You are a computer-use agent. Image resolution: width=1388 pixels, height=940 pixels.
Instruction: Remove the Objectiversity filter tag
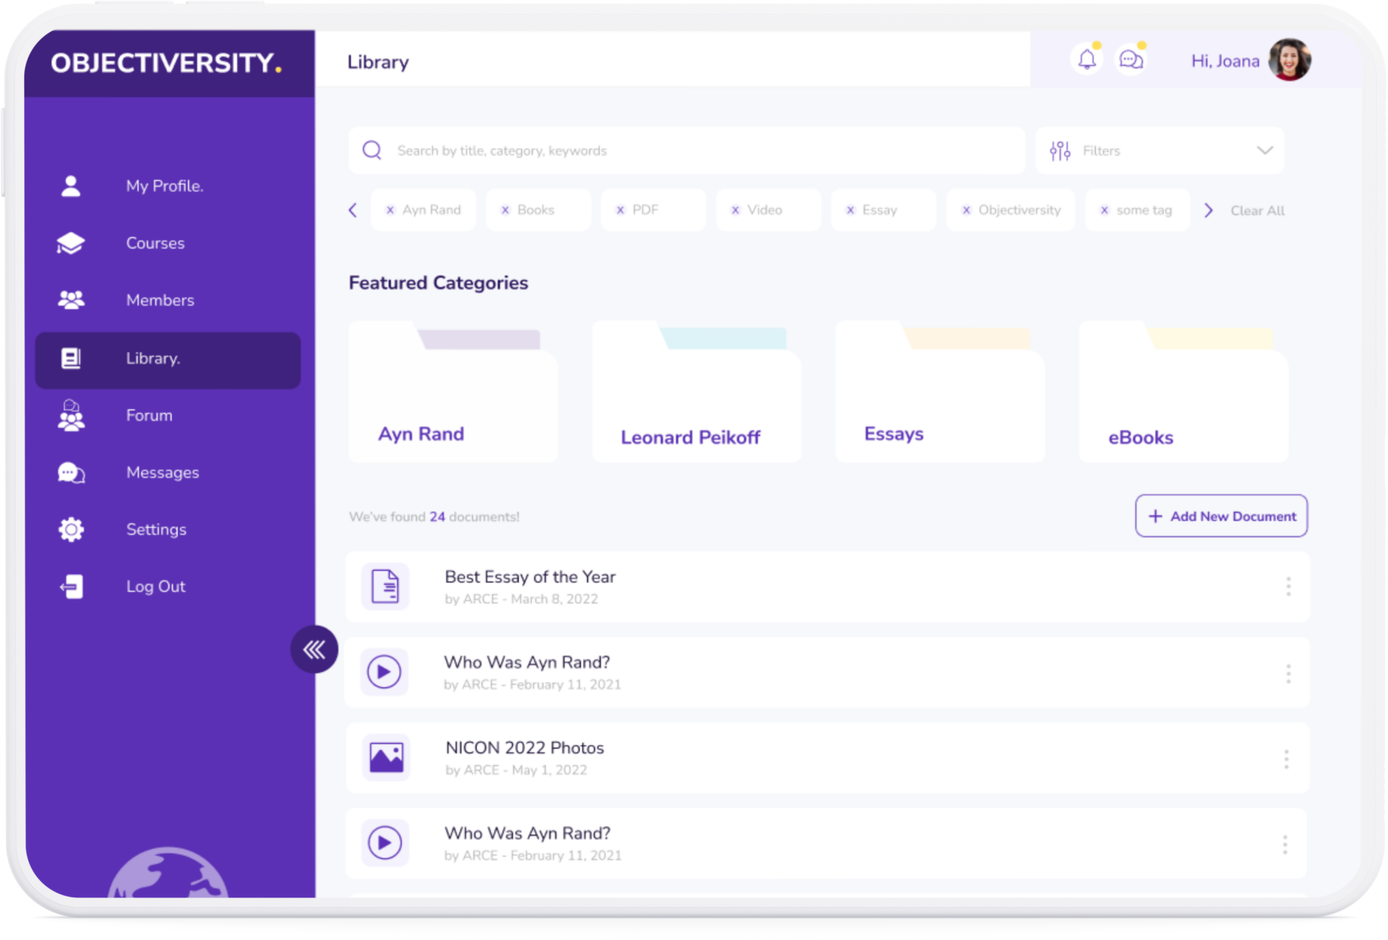pos(966,210)
